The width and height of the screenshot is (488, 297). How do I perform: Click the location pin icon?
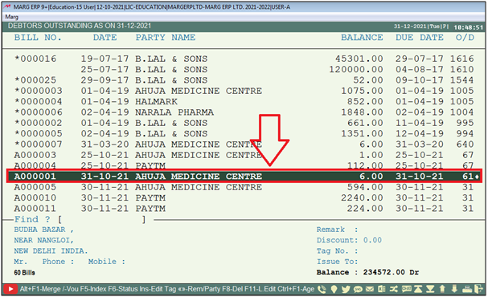pos(334,289)
